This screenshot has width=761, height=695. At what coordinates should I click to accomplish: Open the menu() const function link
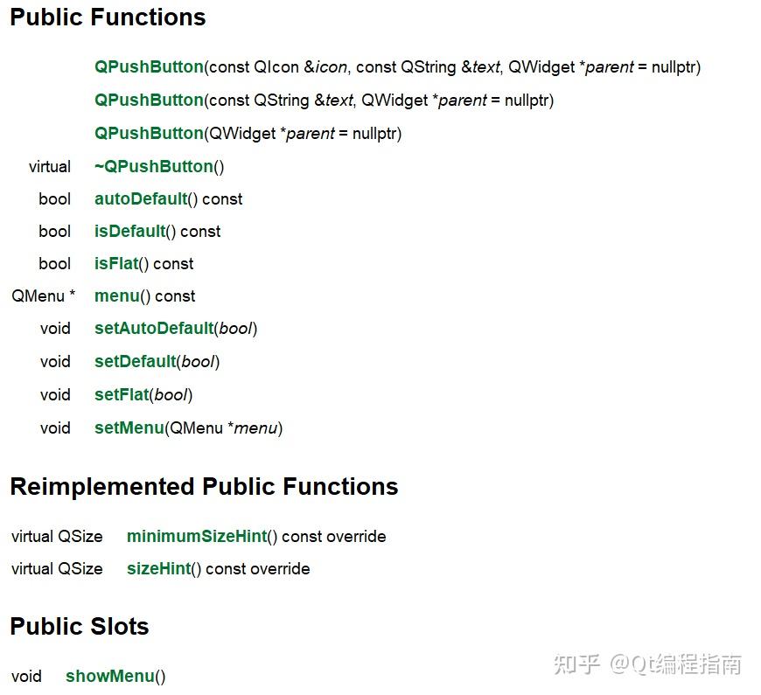pos(117,295)
